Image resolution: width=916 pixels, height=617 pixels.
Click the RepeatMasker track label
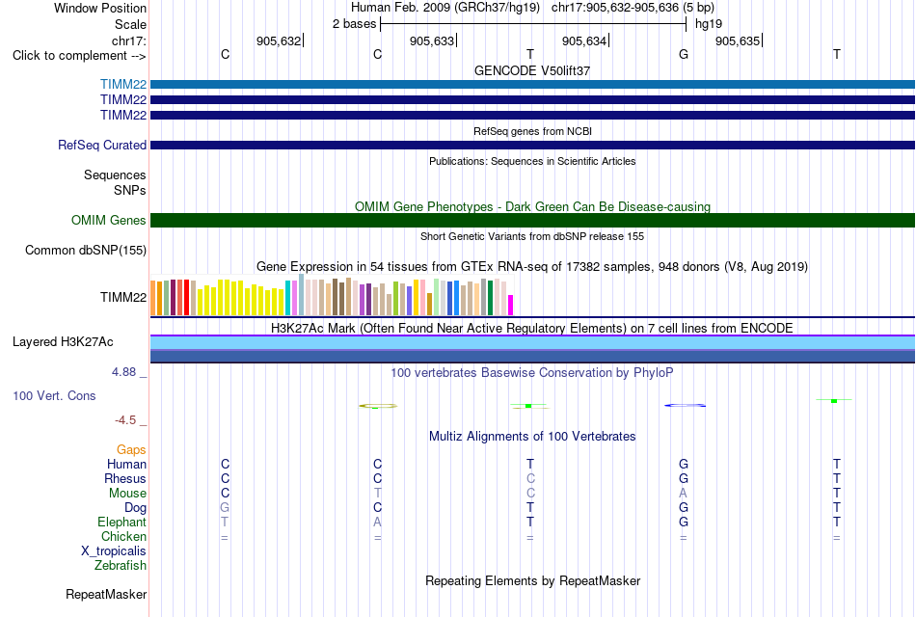(106, 594)
